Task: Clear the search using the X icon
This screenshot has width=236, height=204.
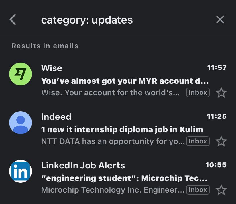Action: point(220,19)
